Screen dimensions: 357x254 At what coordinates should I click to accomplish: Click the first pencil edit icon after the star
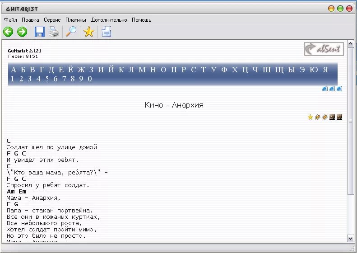318,117
